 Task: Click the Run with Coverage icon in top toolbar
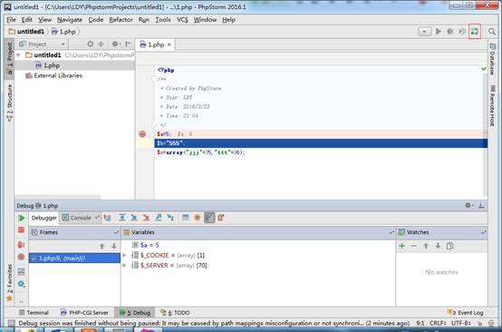[461, 32]
